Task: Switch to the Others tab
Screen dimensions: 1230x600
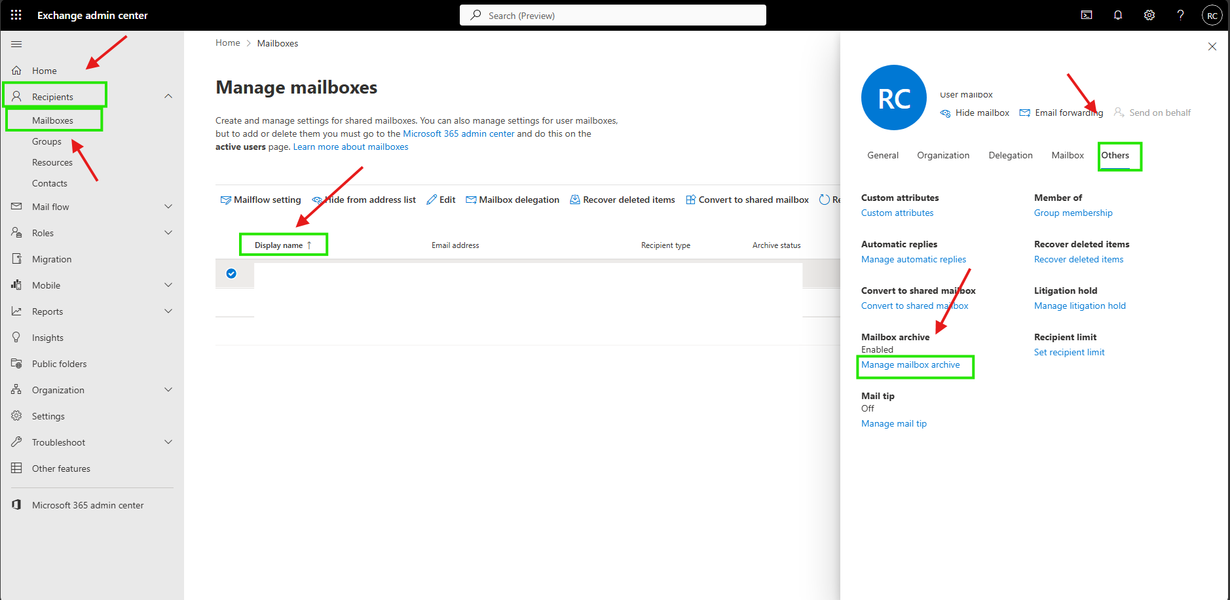Action: [x=1115, y=155]
